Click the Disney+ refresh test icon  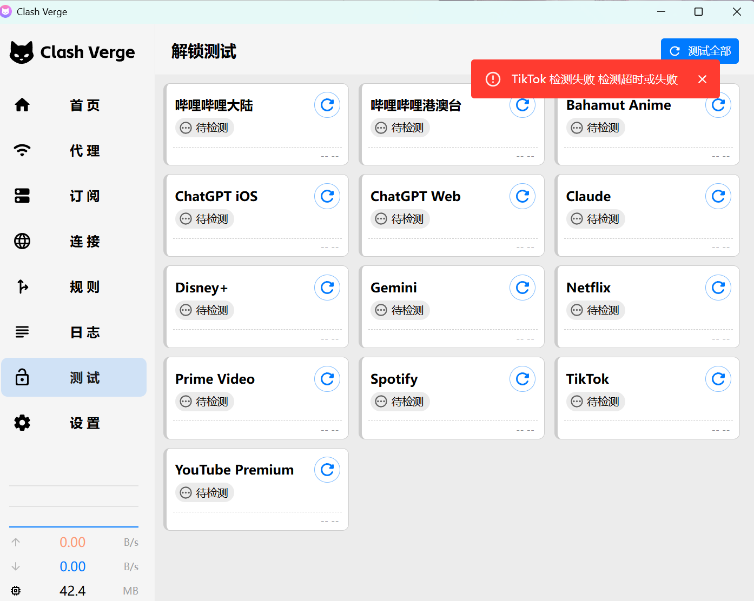tap(327, 288)
